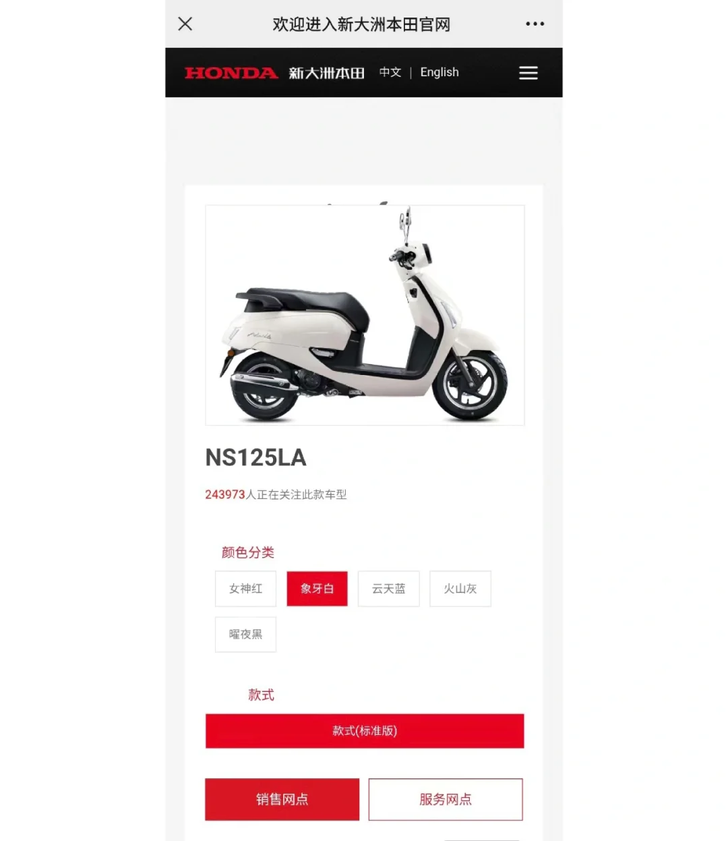Click the 颜色分类 section heading

pos(248,552)
